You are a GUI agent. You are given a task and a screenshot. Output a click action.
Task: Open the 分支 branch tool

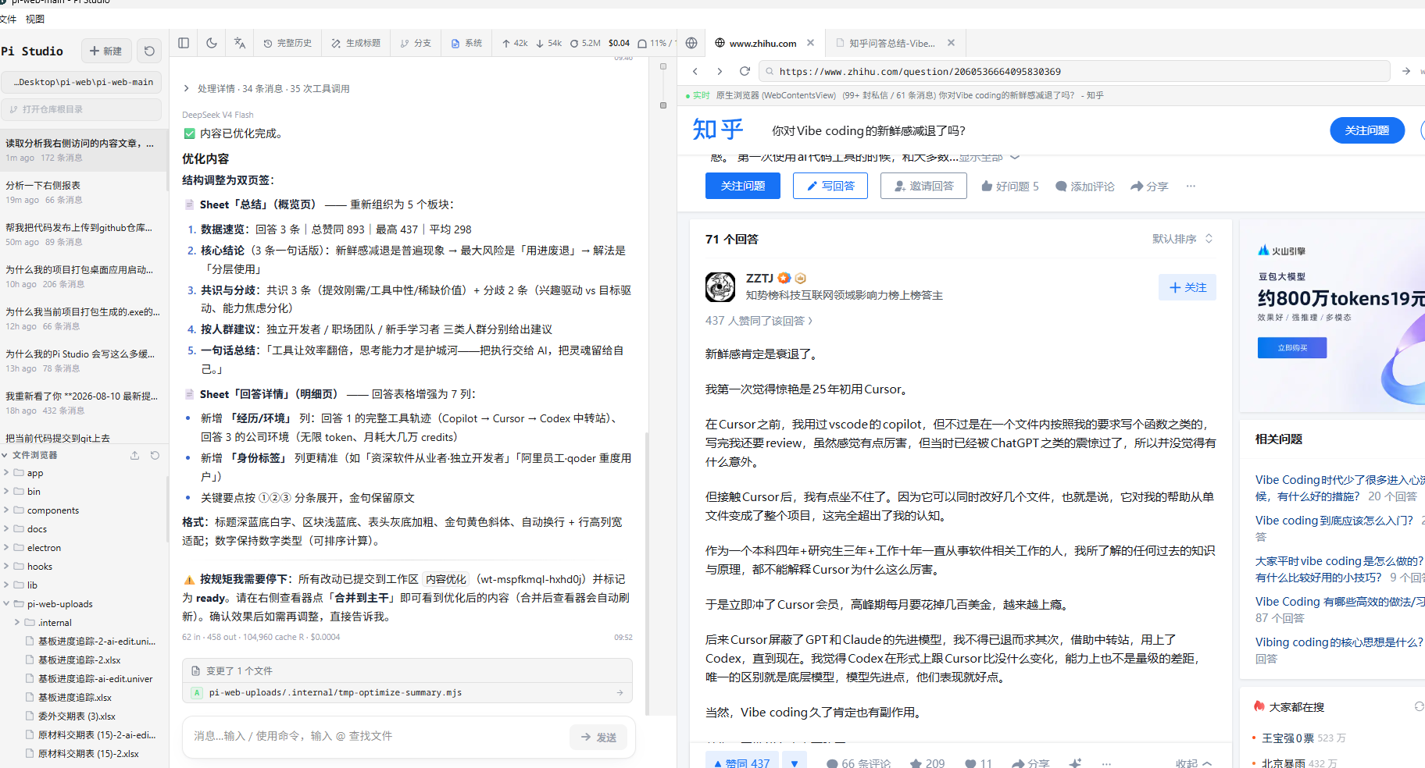pyautogui.click(x=416, y=43)
